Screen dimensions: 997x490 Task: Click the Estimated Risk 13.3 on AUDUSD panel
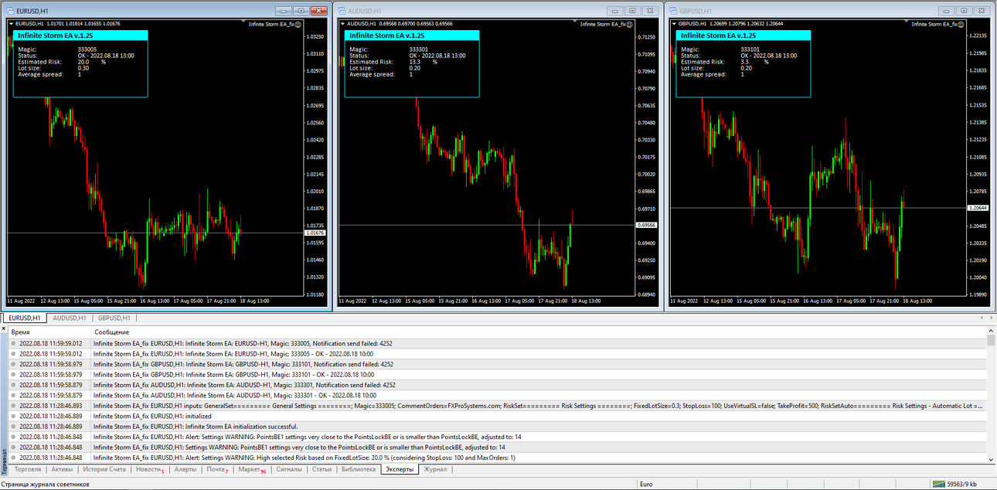[416, 62]
